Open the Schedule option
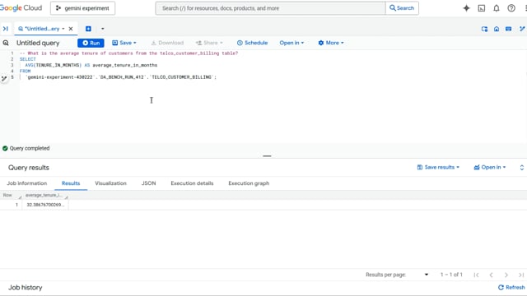527x296 pixels. coord(253,43)
